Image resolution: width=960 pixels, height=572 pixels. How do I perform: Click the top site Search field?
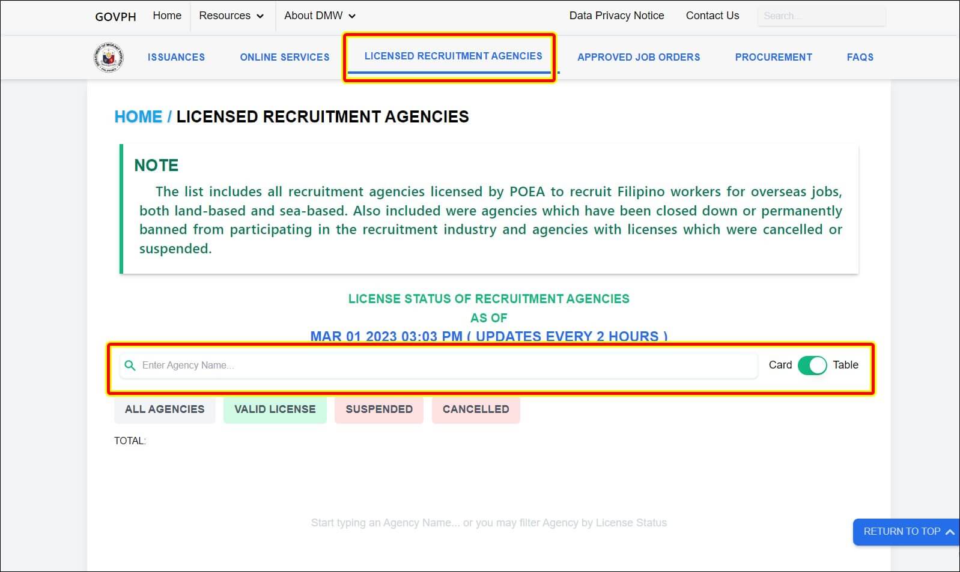click(x=821, y=16)
